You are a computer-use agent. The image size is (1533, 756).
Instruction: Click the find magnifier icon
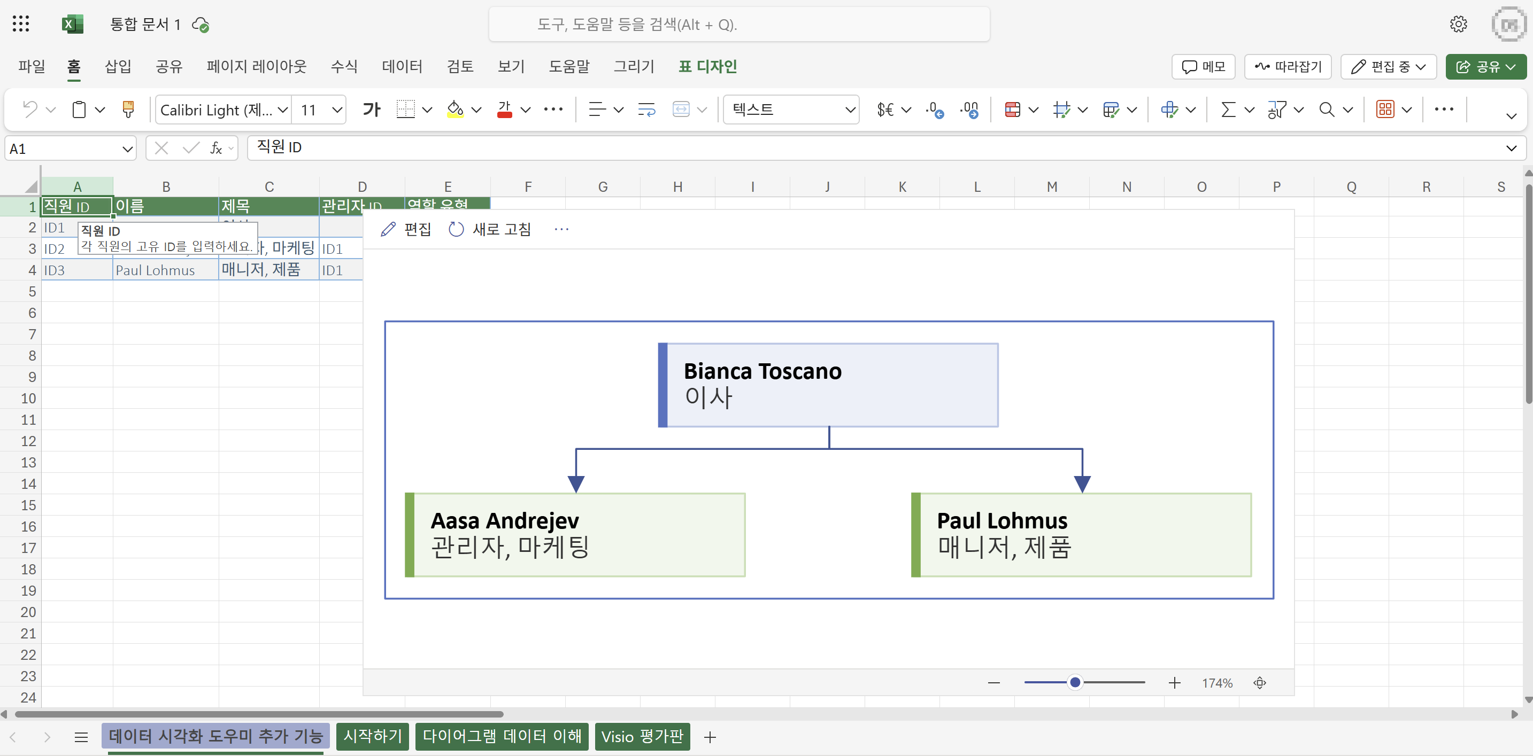1327,110
